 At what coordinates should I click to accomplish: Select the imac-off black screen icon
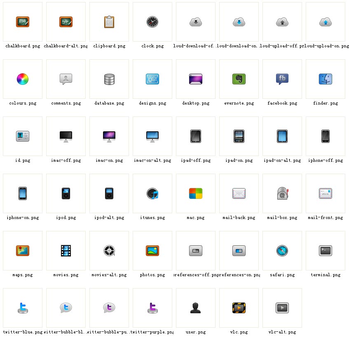(66, 136)
